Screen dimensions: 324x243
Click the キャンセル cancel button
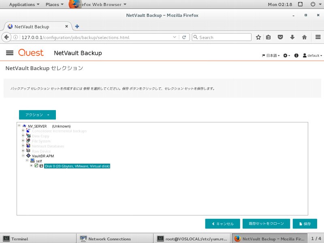coord(222,224)
